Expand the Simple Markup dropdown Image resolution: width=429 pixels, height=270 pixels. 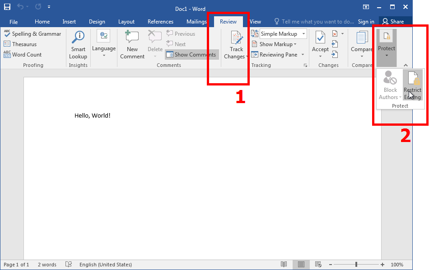point(304,34)
